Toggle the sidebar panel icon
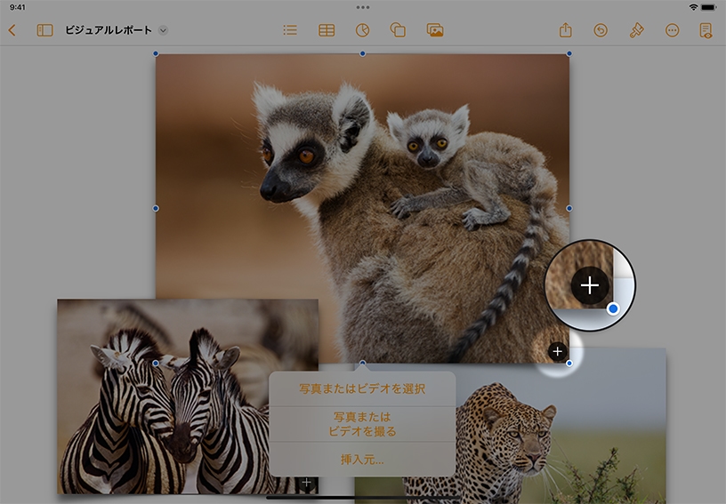The image size is (726, 504). (44, 30)
